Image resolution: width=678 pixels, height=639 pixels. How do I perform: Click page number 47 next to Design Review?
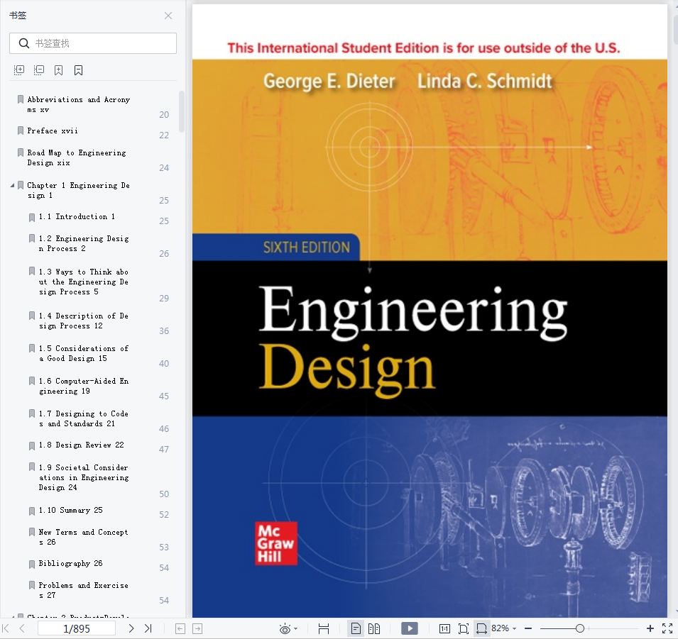[x=164, y=450]
